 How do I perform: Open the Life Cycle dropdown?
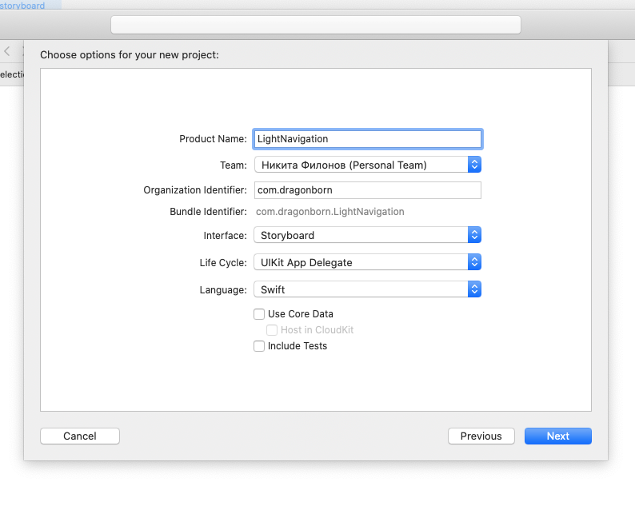[368, 262]
